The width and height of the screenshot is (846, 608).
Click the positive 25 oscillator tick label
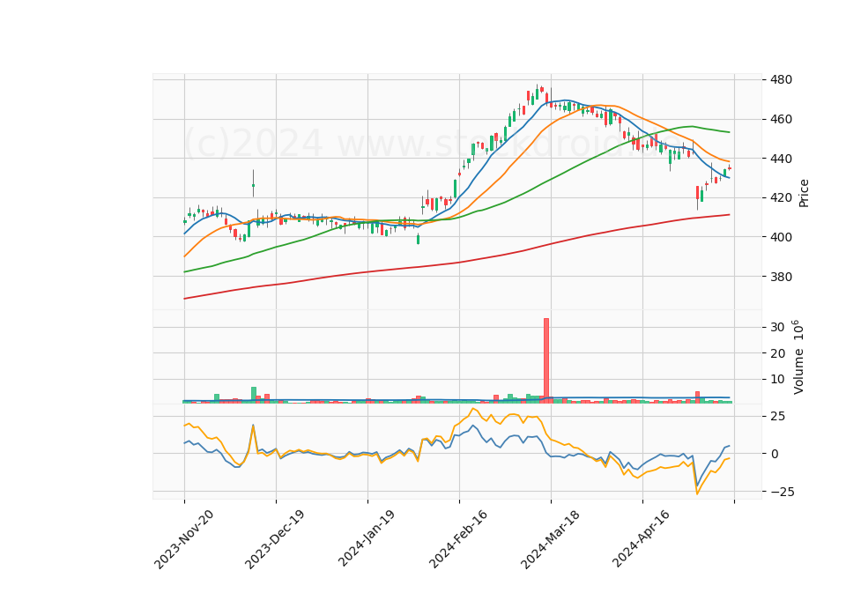(x=777, y=417)
